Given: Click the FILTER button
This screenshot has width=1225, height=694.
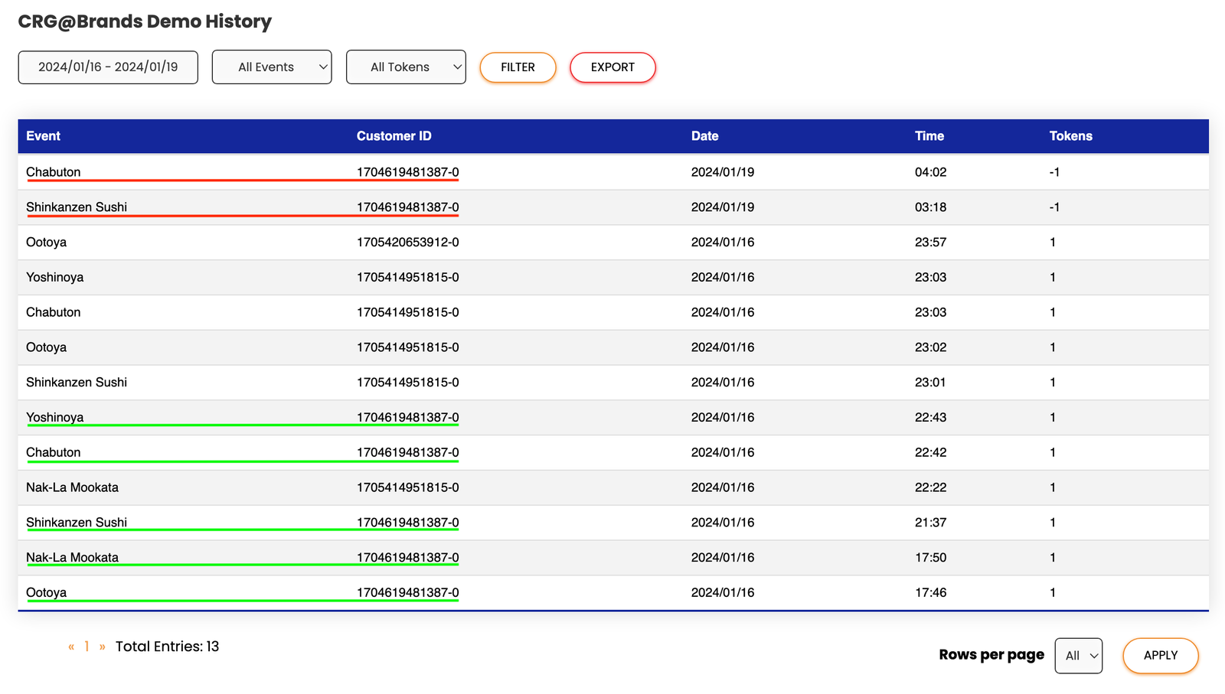Looking at the screenshot, I should [x=518, y=67].
